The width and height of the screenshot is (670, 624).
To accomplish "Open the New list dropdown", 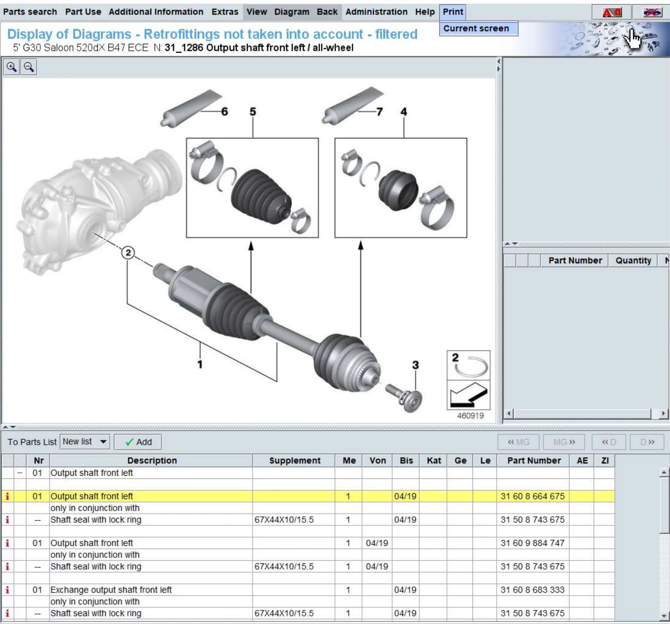I will [85, 442].
